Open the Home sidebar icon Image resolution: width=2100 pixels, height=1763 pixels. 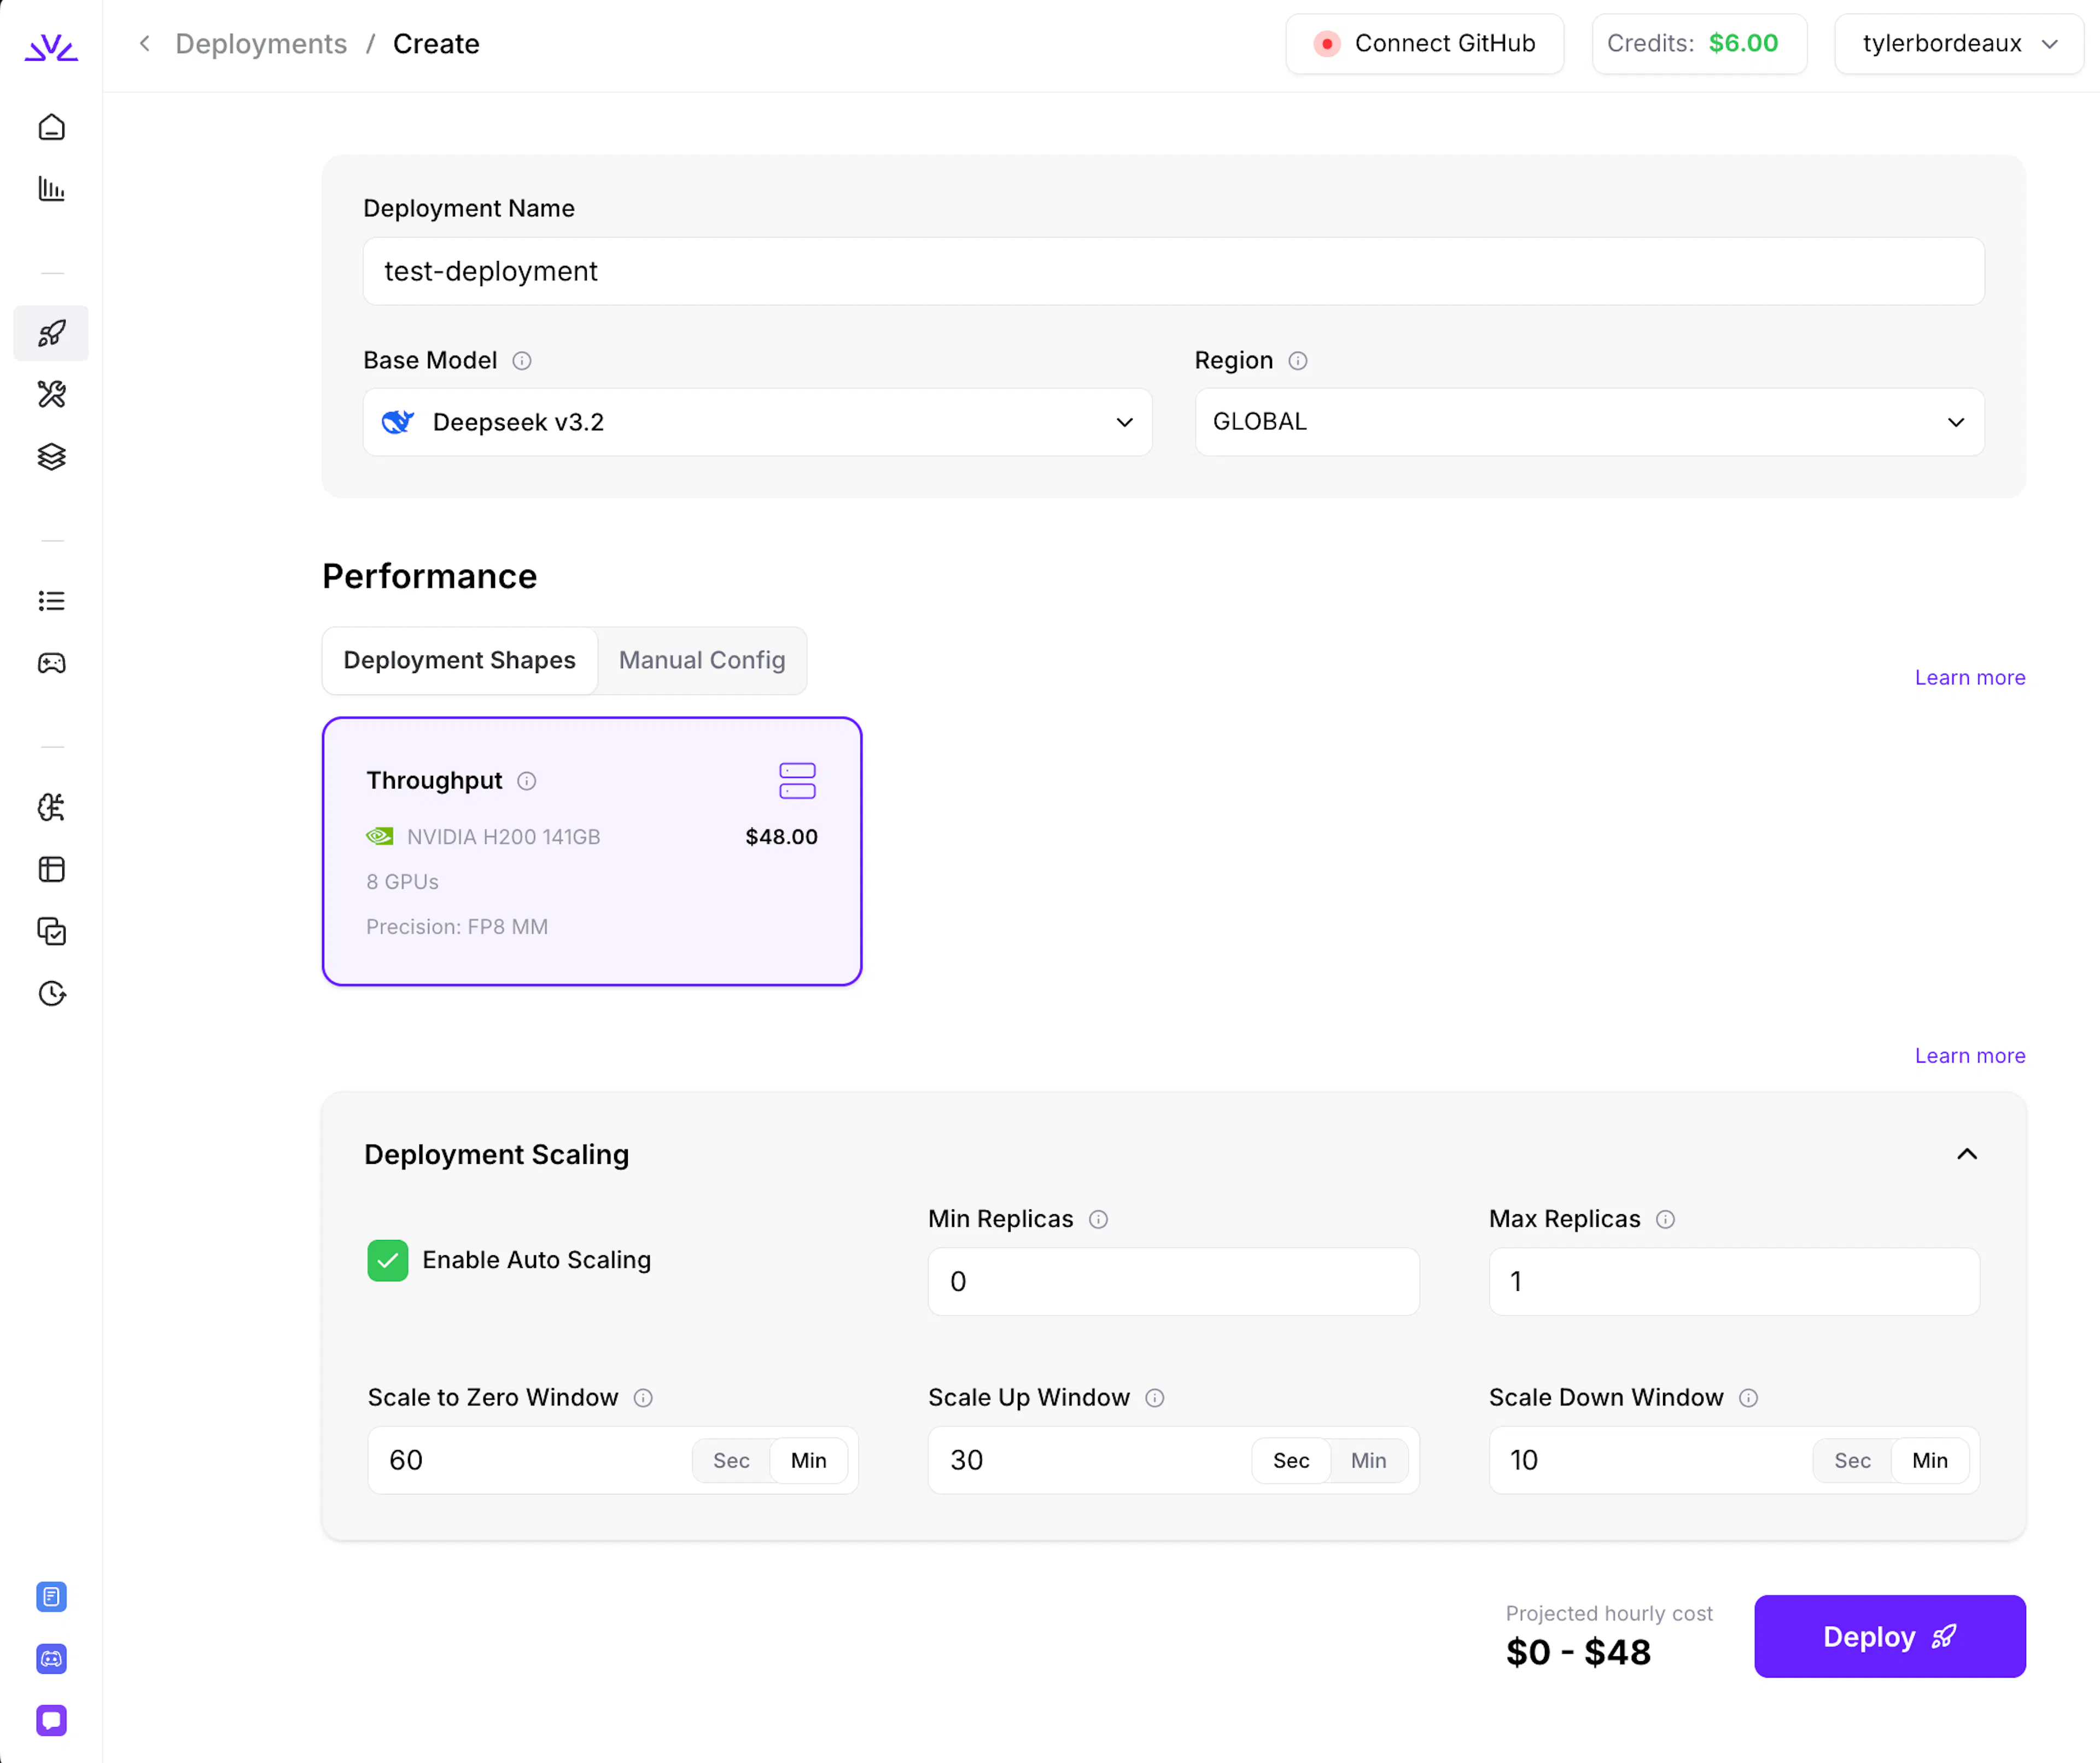[x=51, y=127]
